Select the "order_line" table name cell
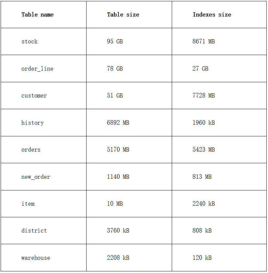The height and width of the screenshot is (273, 268). [x=37, y=69]
